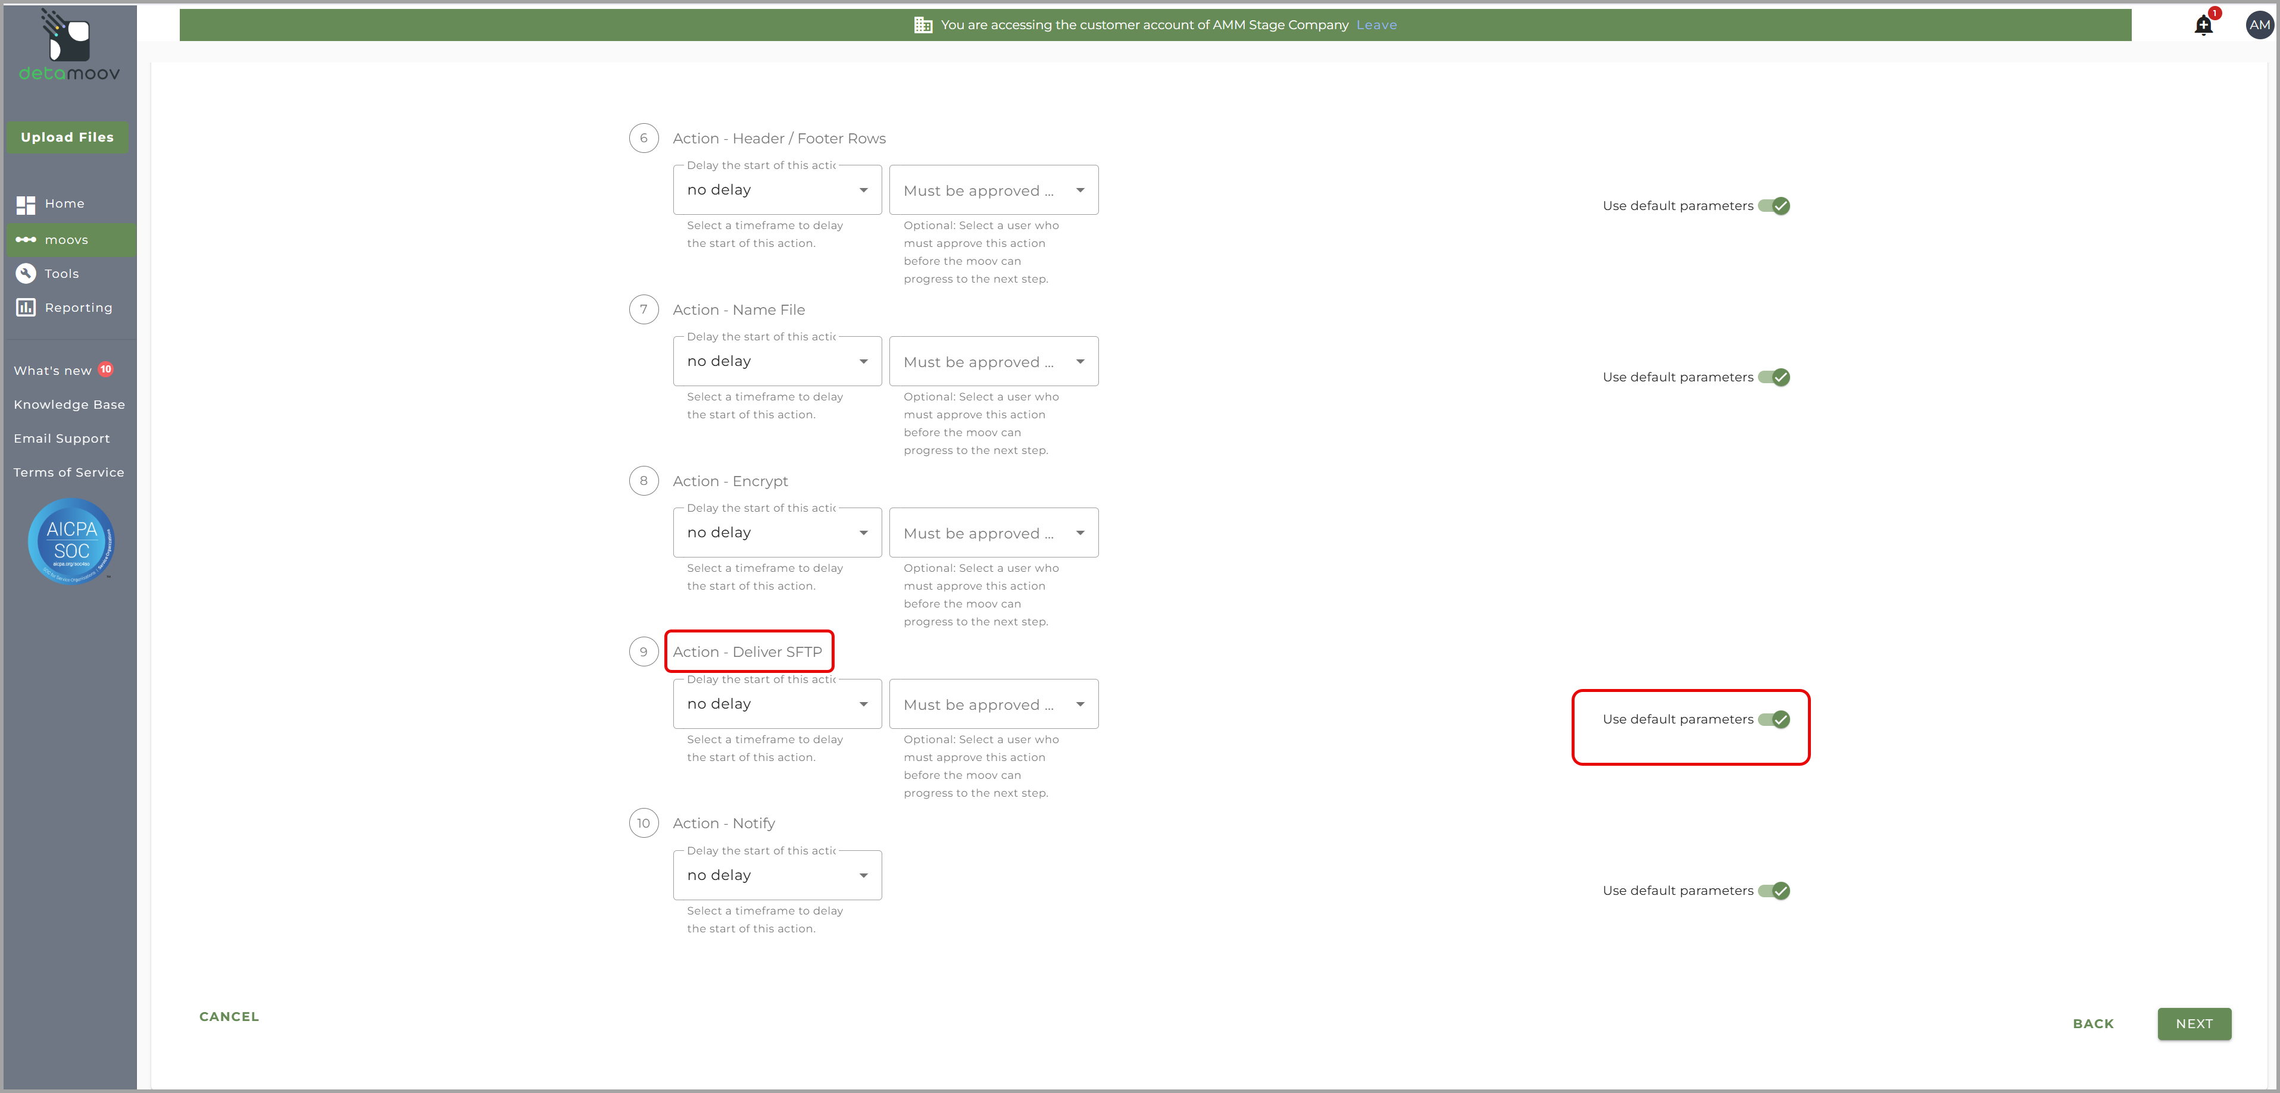The image size is (2280, 1093).
Task: Disable default parameters for Deliver SFTP
Action: (1774, 720)
